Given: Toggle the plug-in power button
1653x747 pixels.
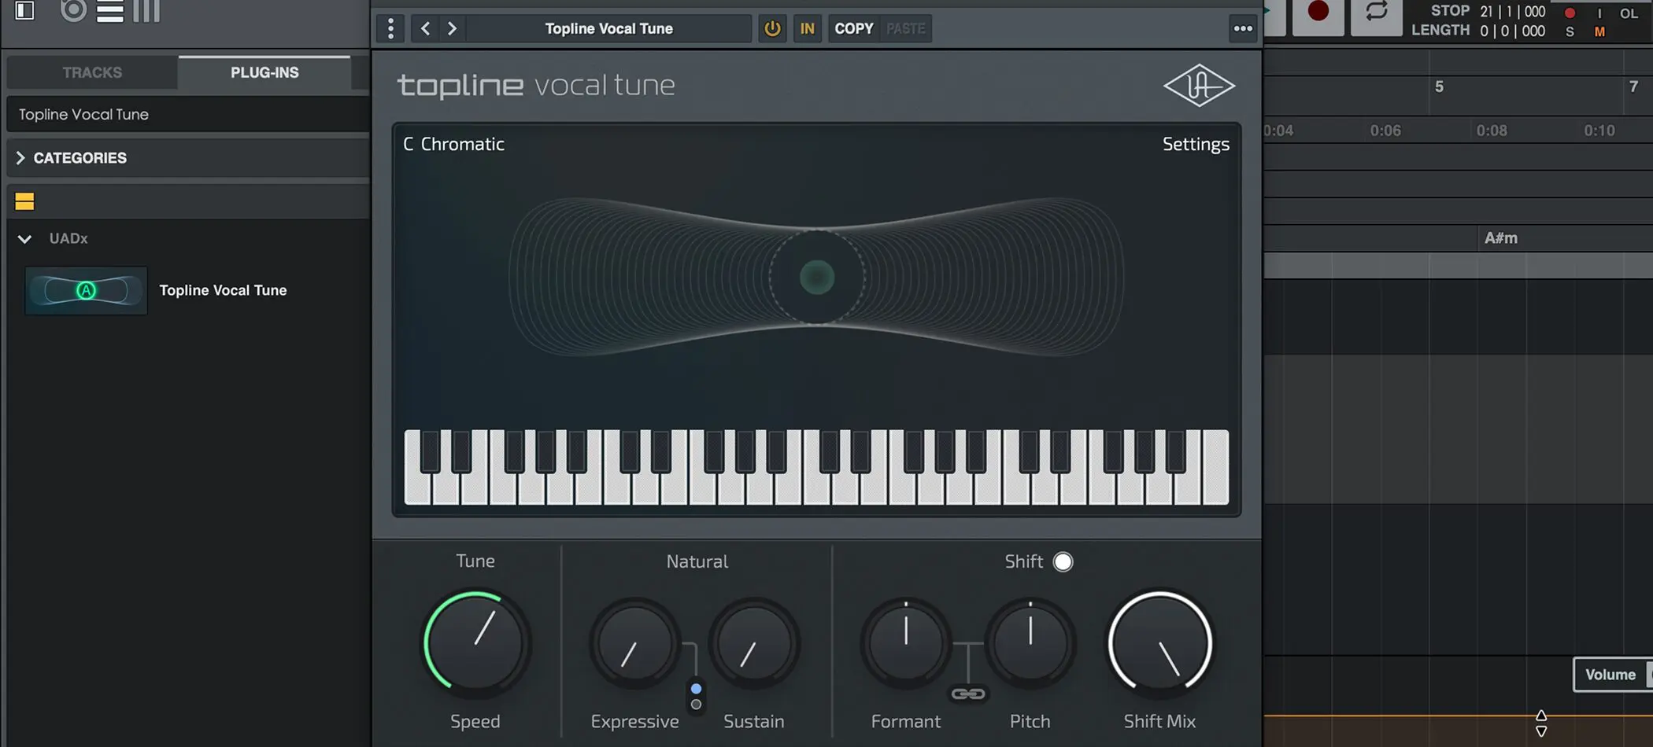Looking at the screenshot, I should click(x=772, y=28).
